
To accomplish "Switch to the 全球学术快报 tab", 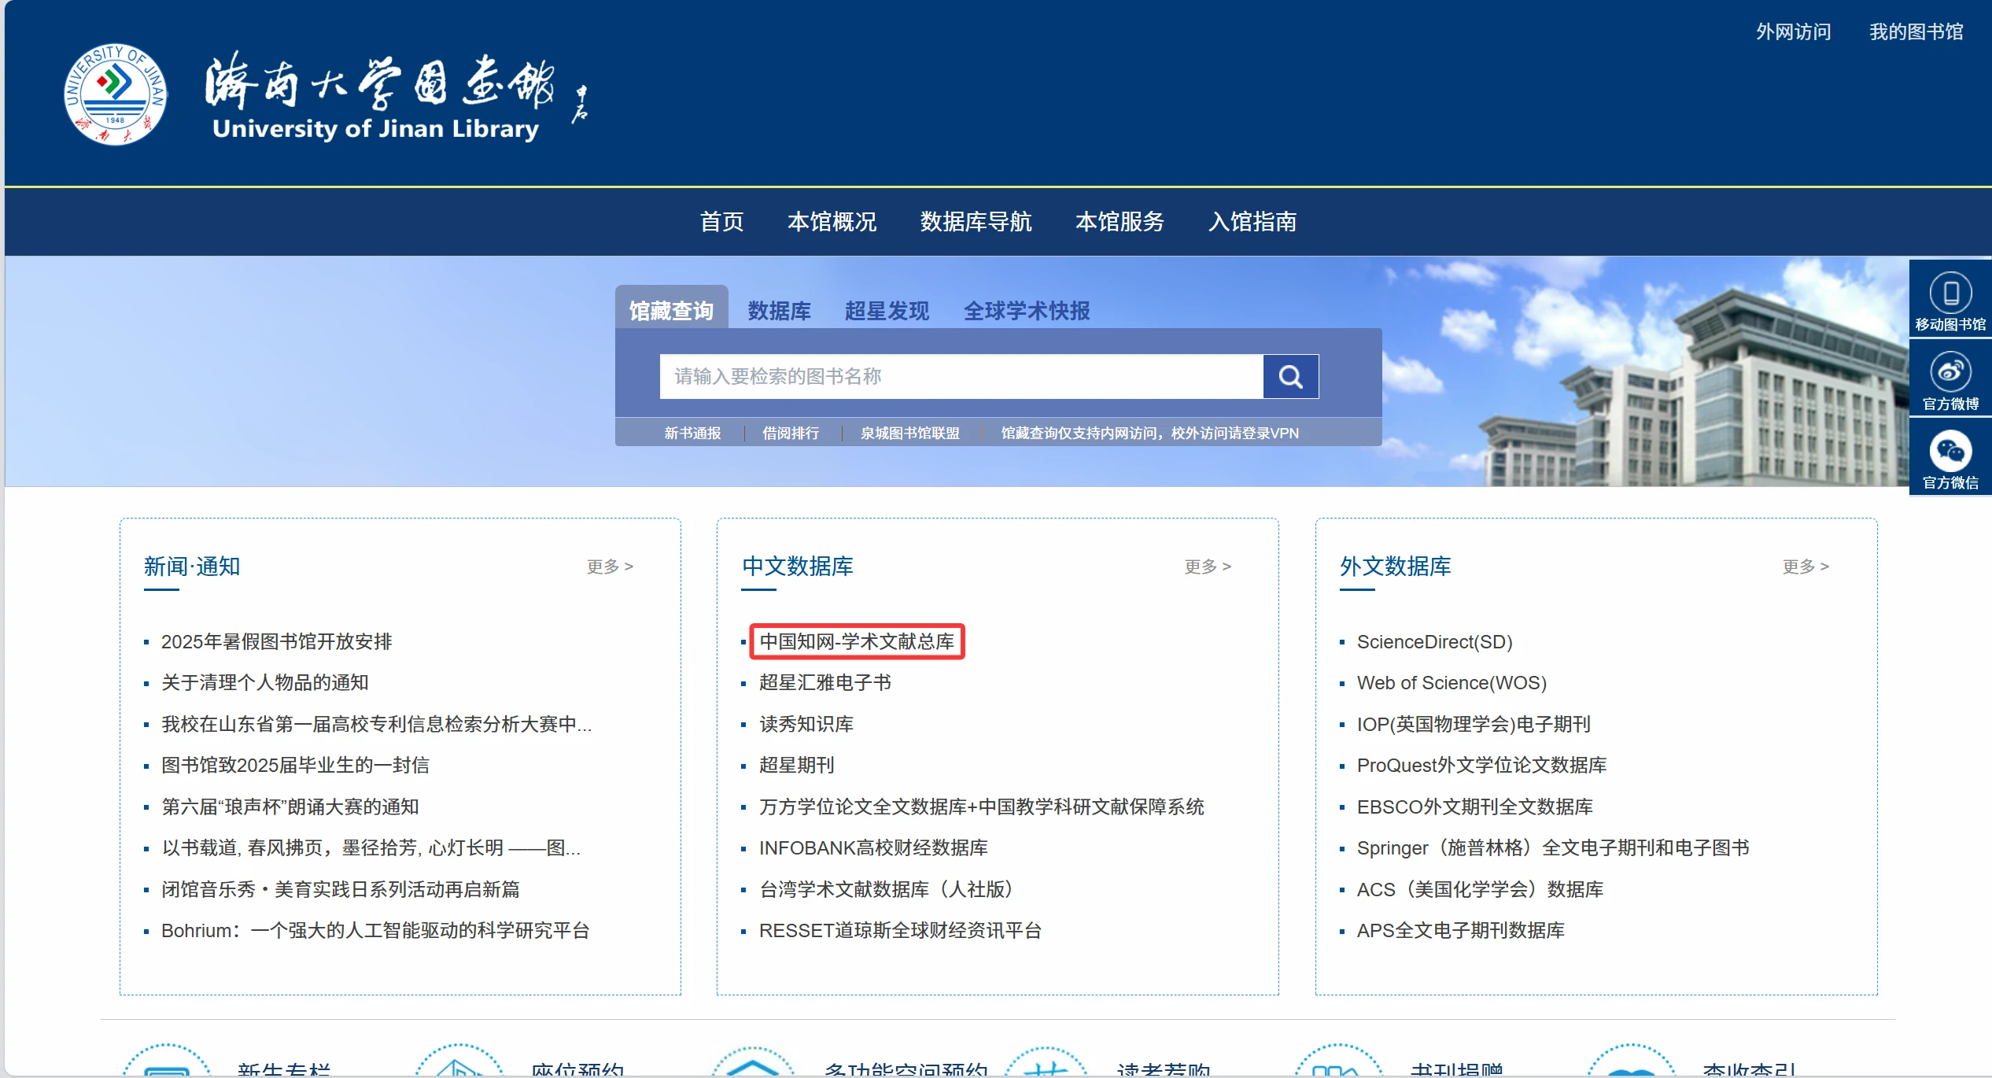I will click(x=1027, y=311).
